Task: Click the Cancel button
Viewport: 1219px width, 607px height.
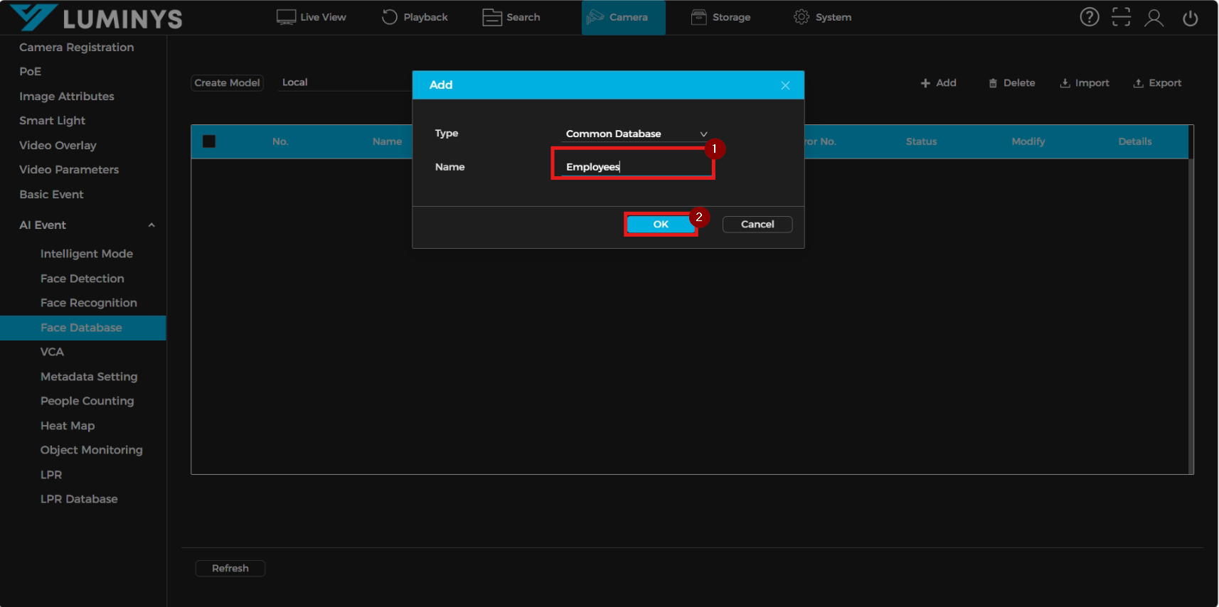Action: tap(757, 225)
